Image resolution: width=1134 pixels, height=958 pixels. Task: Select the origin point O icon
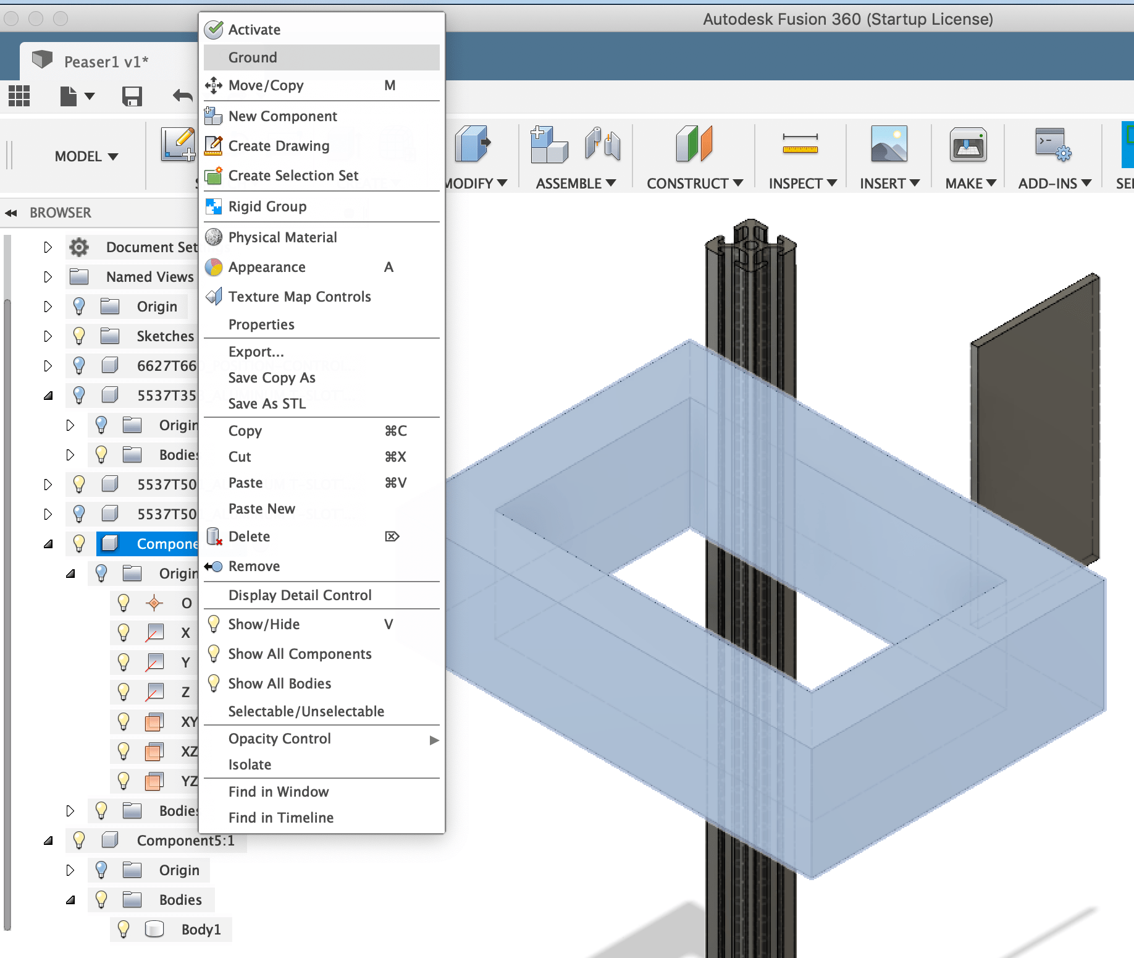(154, 603)
